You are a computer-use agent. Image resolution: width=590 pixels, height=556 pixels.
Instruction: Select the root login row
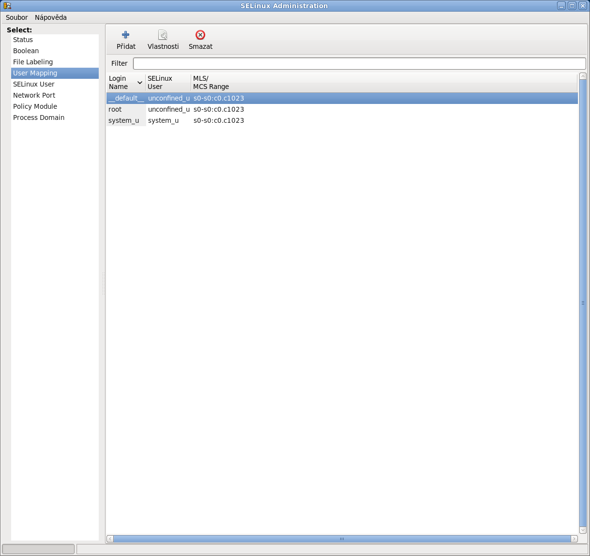[342, 109]
